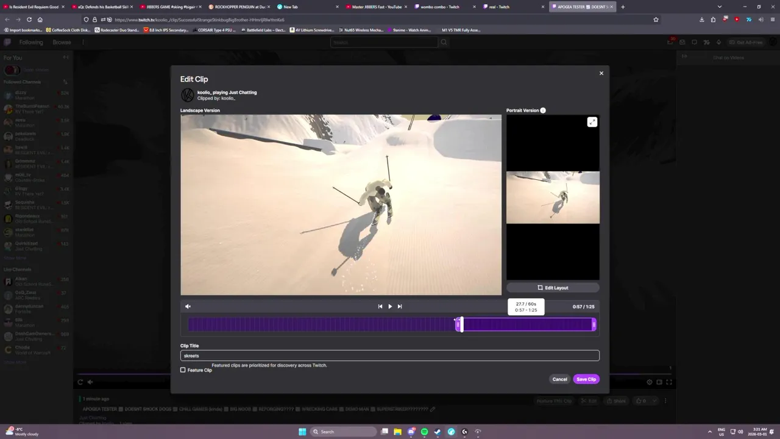The width and height of the screenshot is (780, 439).
Task: Open Task View from taskbar
Action: point(385,432)
